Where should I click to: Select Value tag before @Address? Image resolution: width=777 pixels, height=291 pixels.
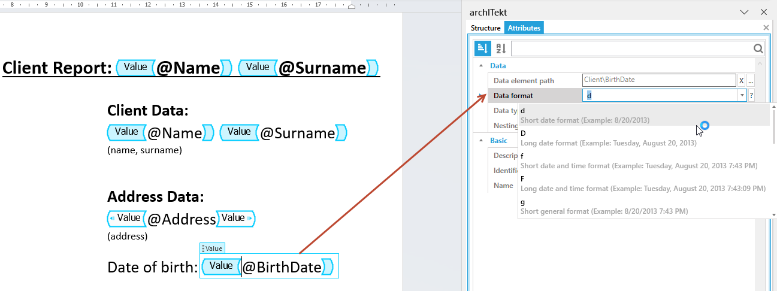(126, 219)
